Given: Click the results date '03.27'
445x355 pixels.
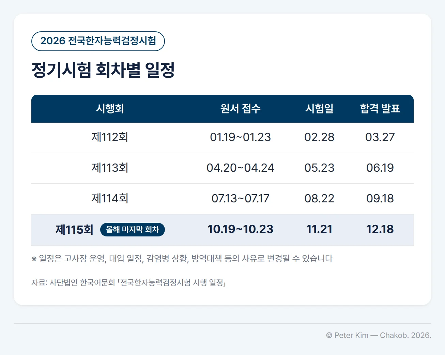Looking at the screenshot, I should pos(380,137).
